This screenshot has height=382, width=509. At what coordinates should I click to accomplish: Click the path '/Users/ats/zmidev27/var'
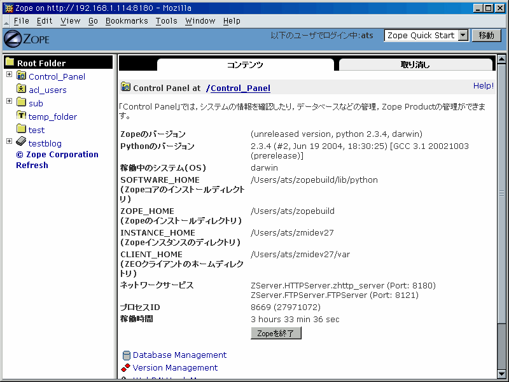(x=300, y=254)
